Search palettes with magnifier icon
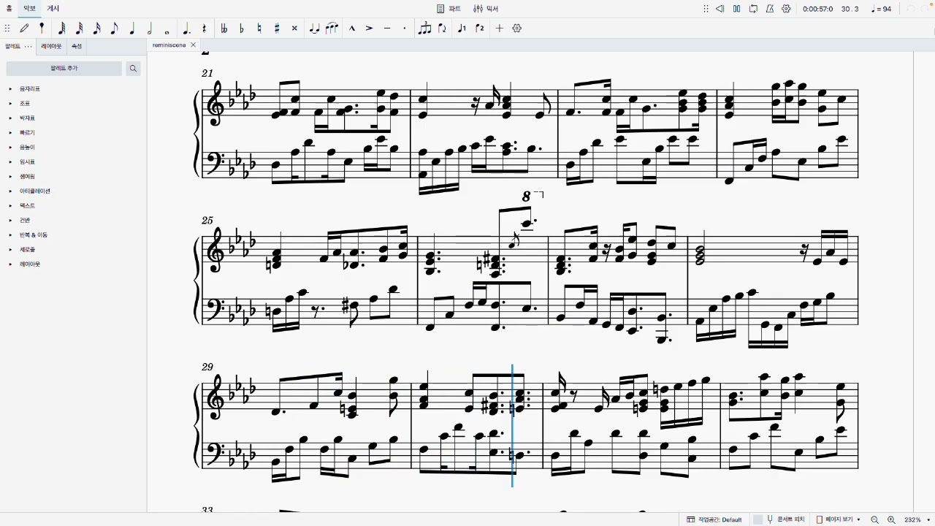This screenshot has height=526, width=935. pos(133,69)
